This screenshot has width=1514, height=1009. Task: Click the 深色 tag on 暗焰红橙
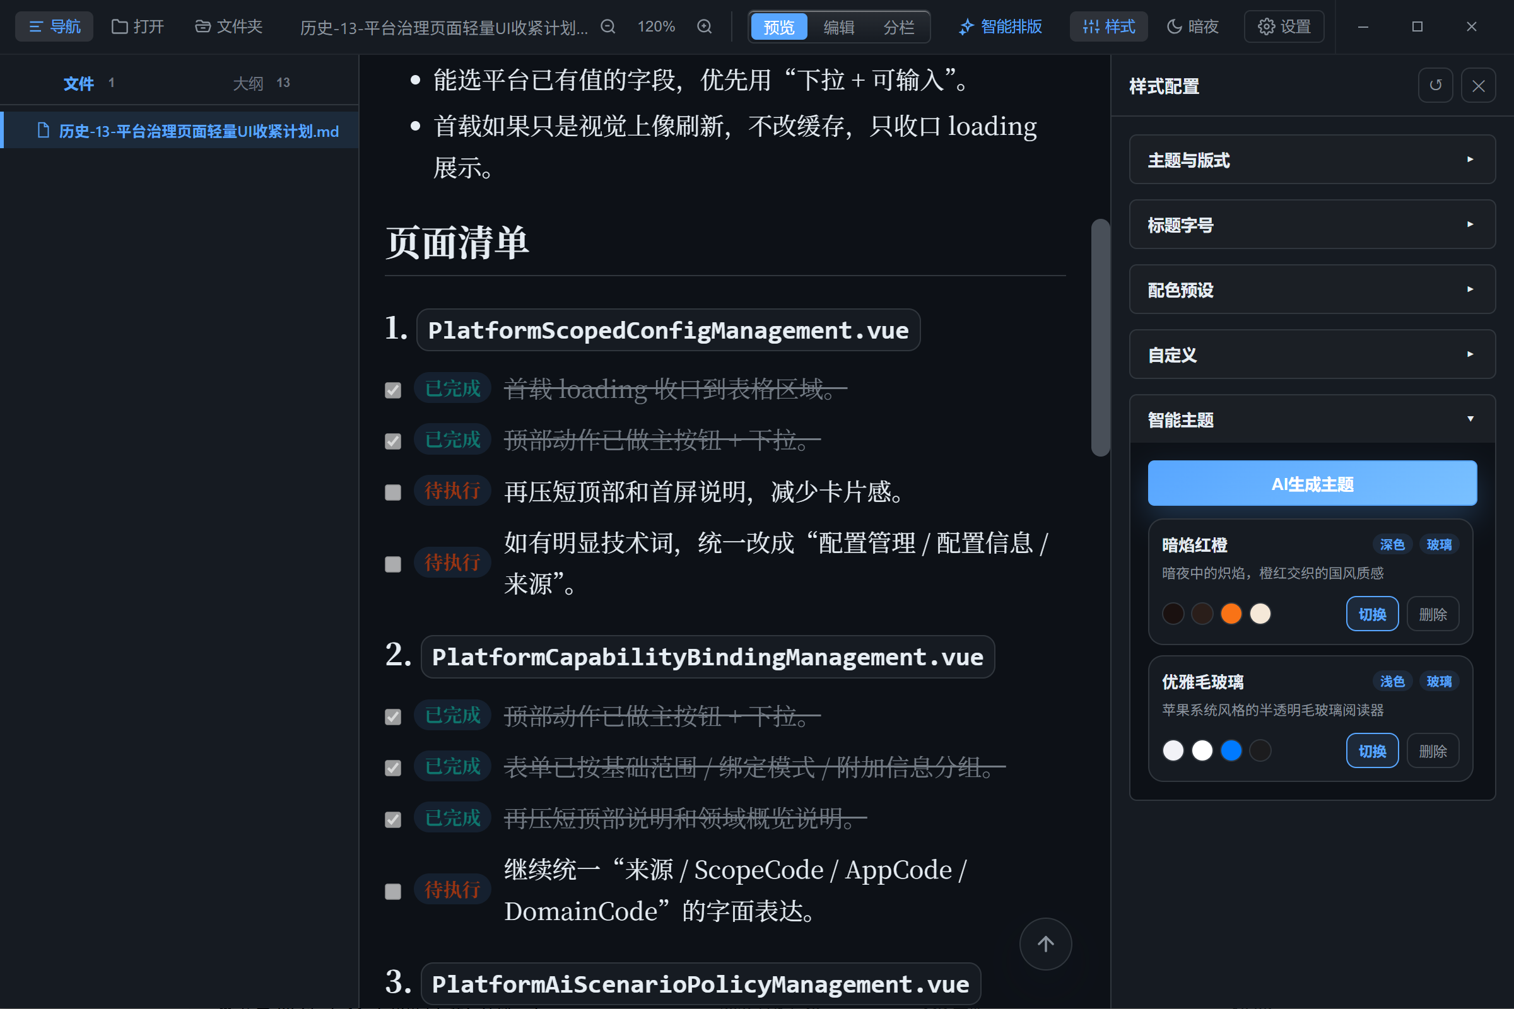(x=1392, y=544)
